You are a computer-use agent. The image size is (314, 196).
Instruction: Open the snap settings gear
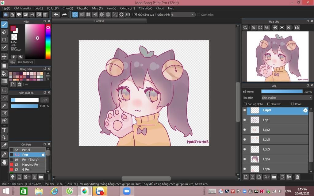(128, 15)
